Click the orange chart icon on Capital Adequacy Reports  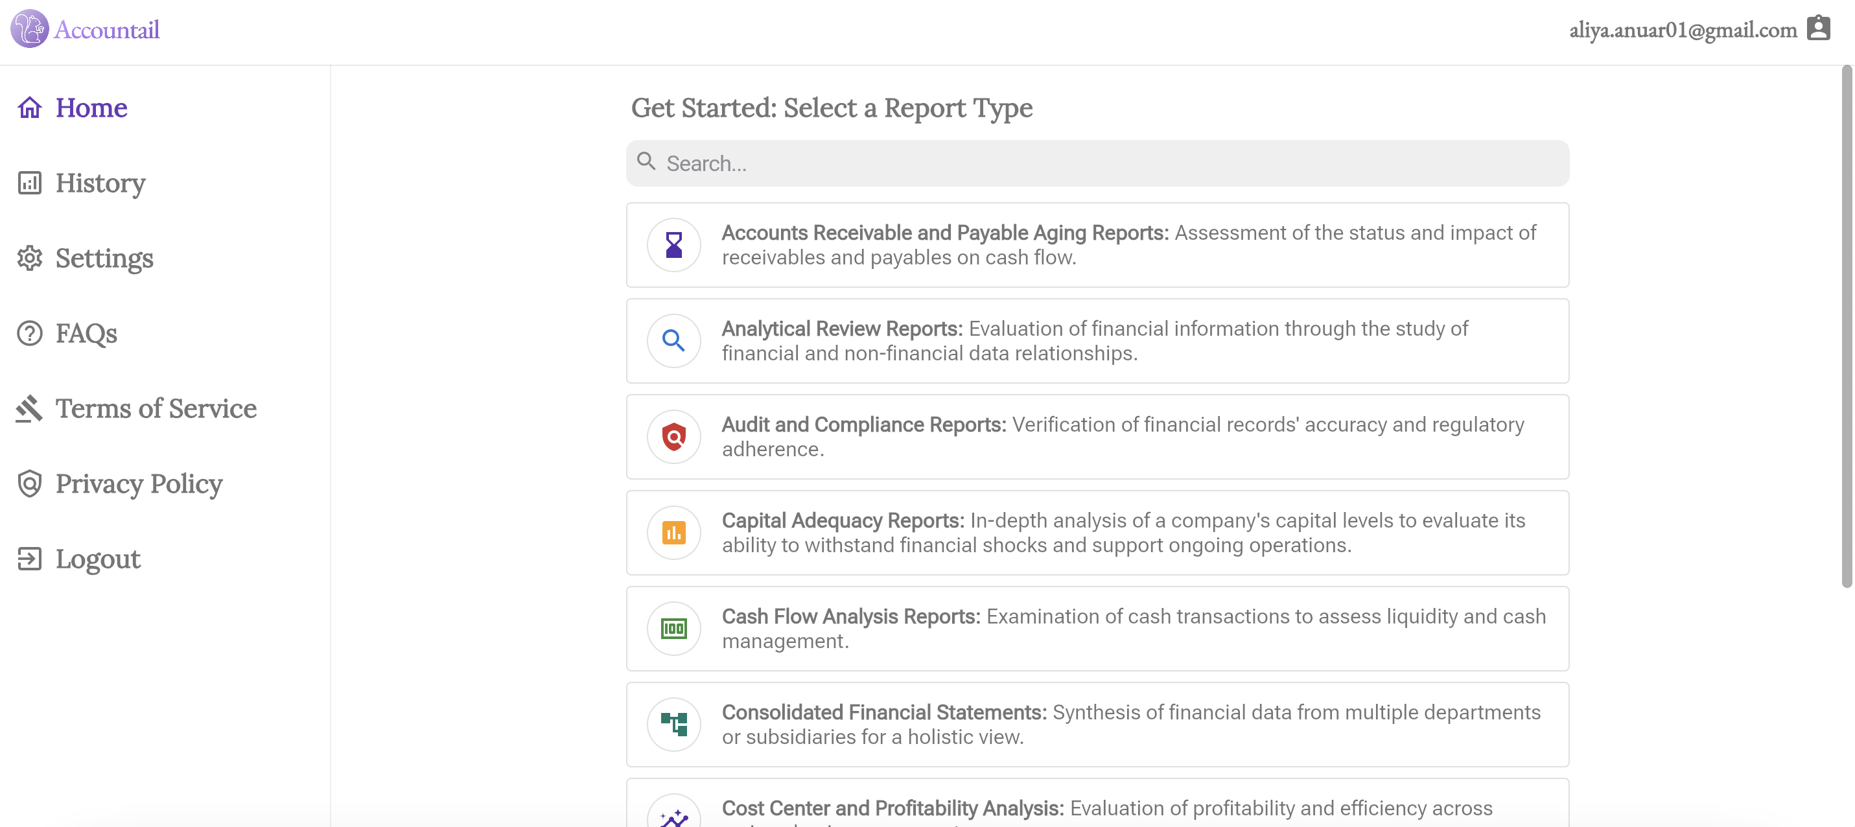(x=674, y=532)
